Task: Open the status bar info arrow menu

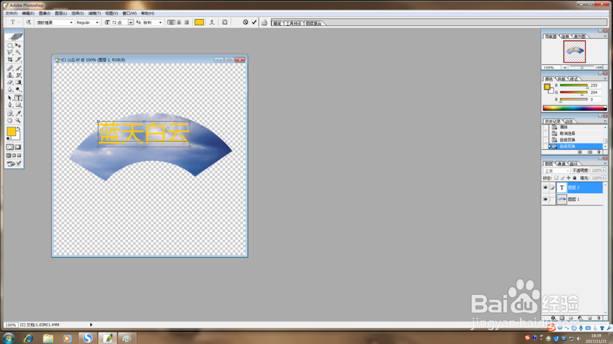Action: pyautogui.click(x=91, y=325)
